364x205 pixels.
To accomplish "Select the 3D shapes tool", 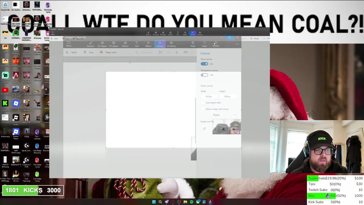I will point(114,44).
